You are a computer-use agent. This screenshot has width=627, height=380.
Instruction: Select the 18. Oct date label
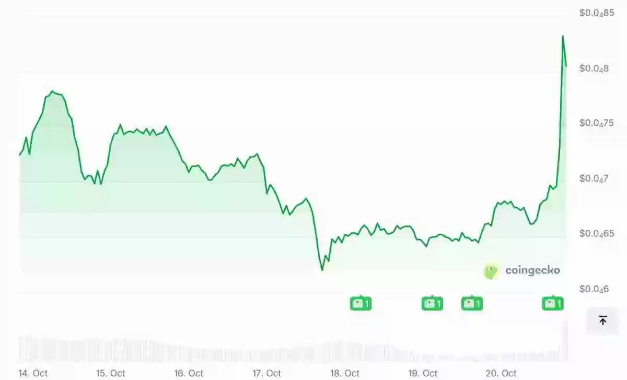(345, 373)
